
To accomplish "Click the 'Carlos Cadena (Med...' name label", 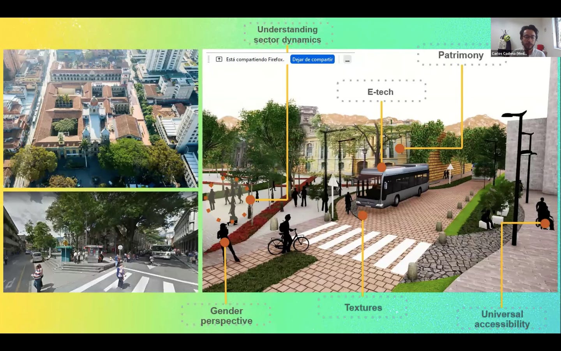I will point(510,53).
